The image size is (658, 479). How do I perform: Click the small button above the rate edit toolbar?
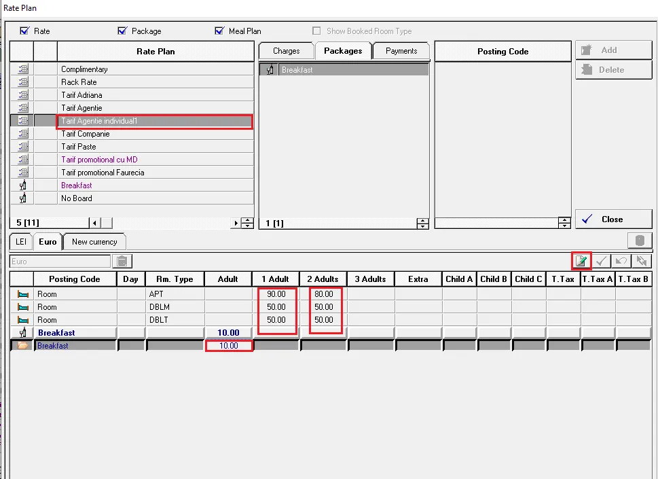coord(640,241)
